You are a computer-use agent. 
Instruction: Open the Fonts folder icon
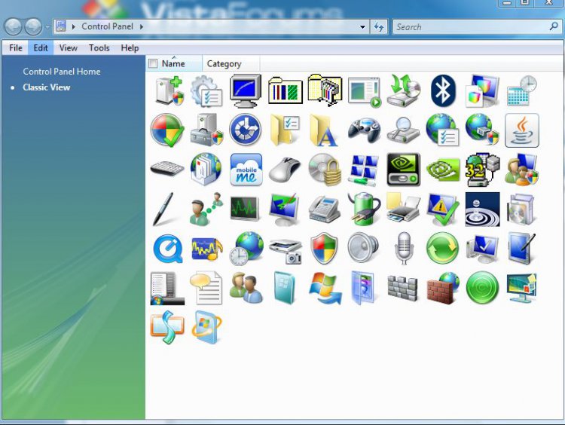tap(324, 130)
